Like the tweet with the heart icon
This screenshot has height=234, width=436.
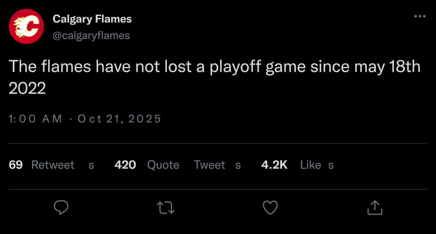tap(270, 208)
